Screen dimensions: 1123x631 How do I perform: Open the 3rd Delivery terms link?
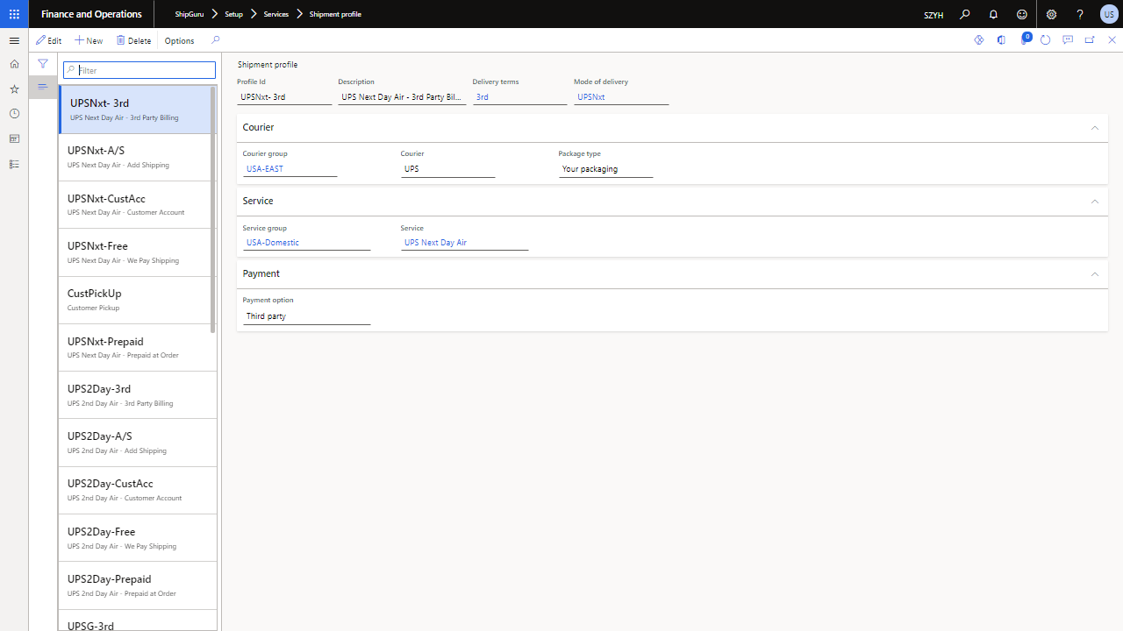[483, 97]
